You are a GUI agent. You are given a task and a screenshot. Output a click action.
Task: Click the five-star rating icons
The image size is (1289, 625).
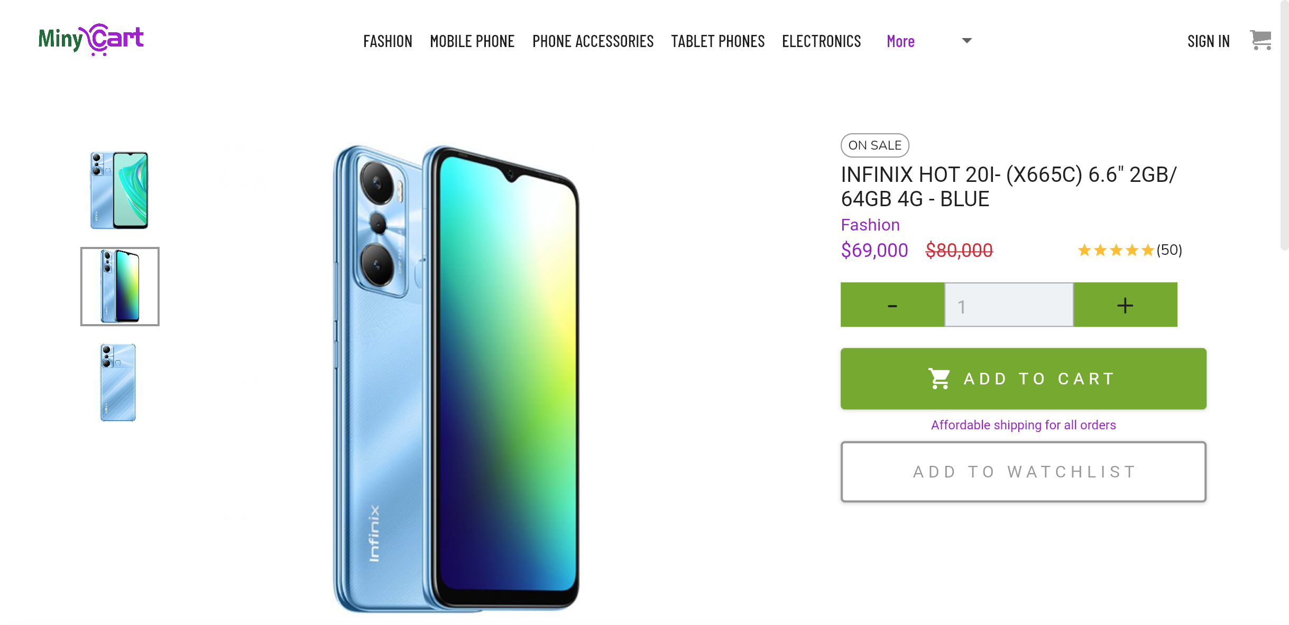pos(1116,250)
